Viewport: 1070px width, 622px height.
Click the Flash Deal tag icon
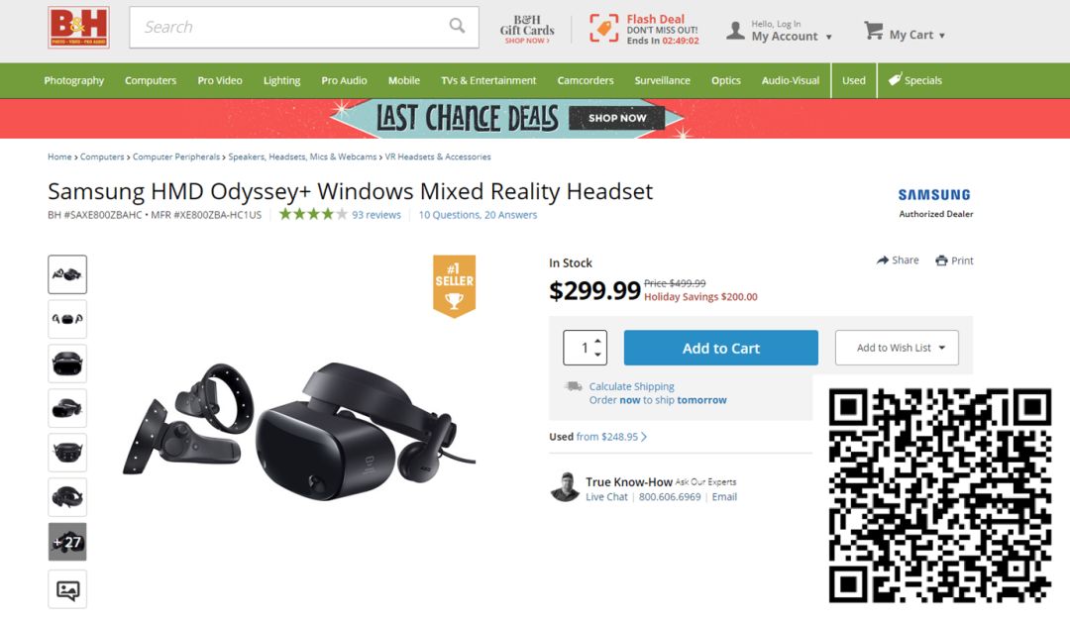[x=604, y=29]
